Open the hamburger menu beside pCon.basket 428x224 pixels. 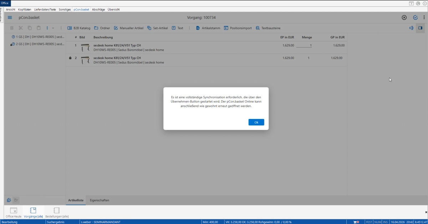(10, 18)
